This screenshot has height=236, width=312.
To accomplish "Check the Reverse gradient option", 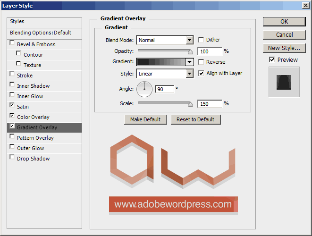I will tap(201, 62).
